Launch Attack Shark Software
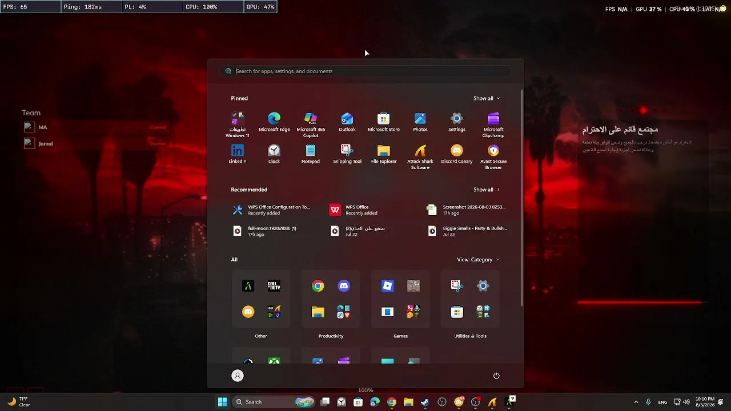 (x=420, y=156)
